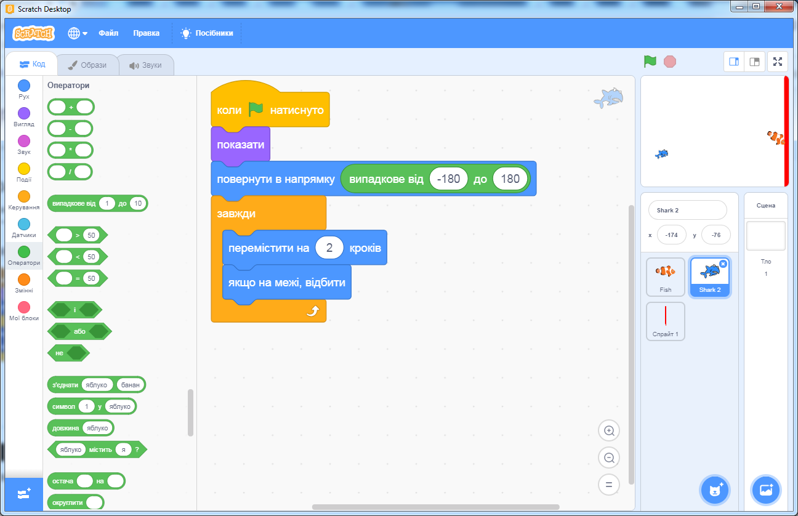Enter full screen stage mode
The width and height of the screenshot is (798, 516).
(778, 62)
